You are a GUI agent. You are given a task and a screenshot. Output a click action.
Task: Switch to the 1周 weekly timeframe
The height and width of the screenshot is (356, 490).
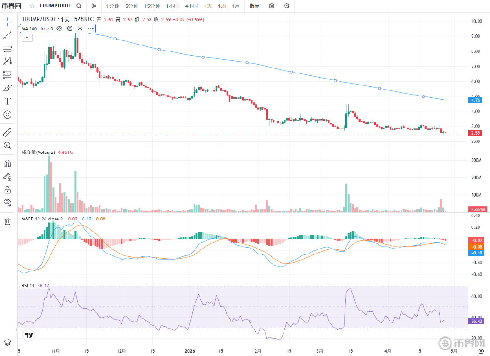pyautogui.click(x=222, y=6)
